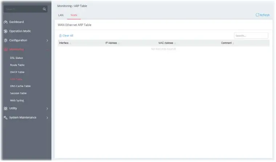This screenshot has width=276, height=162.
Task: Select the highlighted ARP Table entry
Action: coord(16,79)
